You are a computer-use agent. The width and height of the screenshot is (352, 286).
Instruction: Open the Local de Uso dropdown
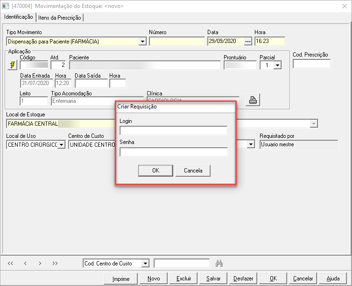61,145
